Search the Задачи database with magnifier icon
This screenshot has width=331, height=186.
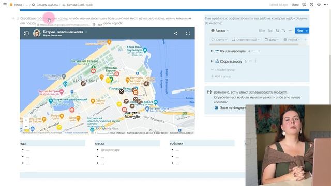tap(278, 31)
